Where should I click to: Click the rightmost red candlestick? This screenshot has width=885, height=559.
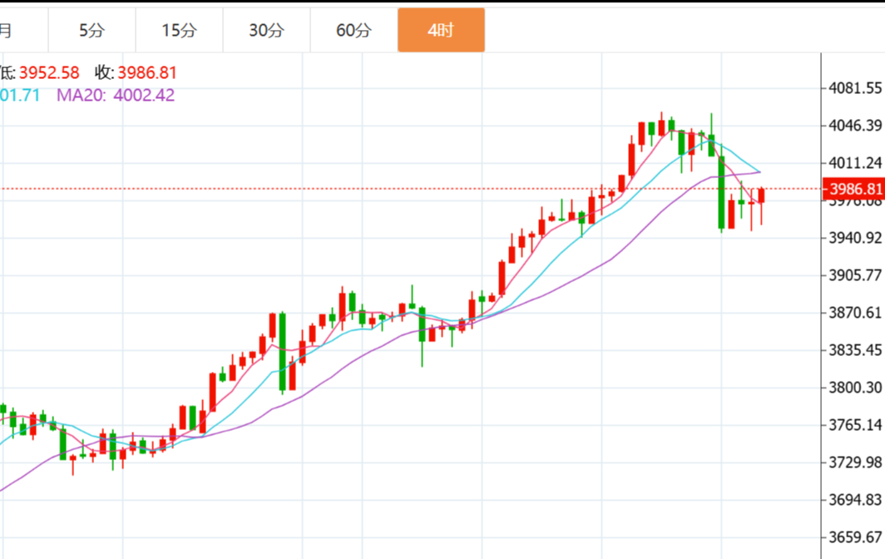click(x=761, y=195)
